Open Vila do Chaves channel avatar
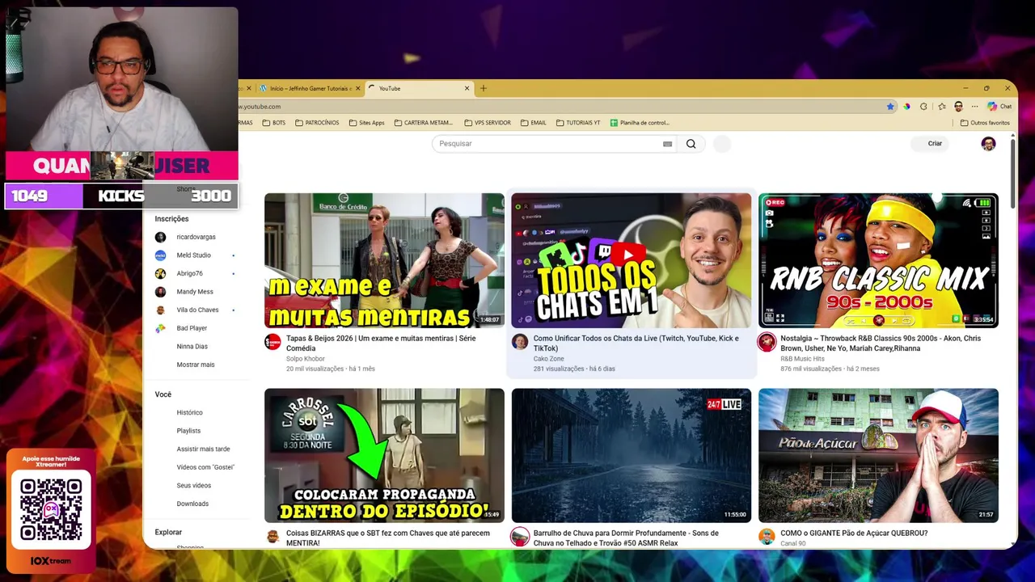This screenshot has width=1035, height=582. tap(160, 310)
